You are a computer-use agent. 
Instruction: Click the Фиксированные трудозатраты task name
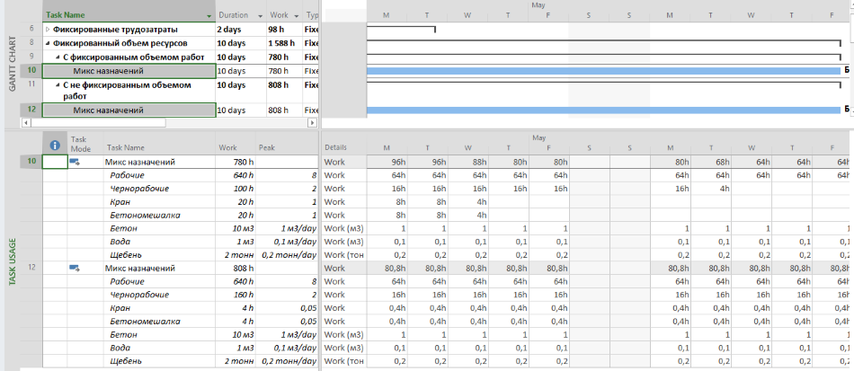pos(115,30)
